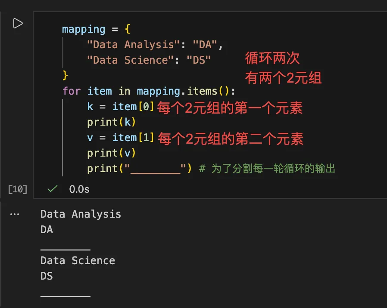Click item[1] in the v assignment

[x=133, y=137]
